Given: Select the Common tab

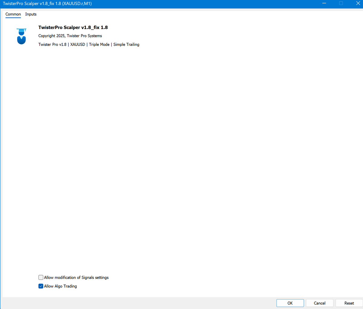Looking at the screenshot, I should pyautogui.click(x=13, y=14).
